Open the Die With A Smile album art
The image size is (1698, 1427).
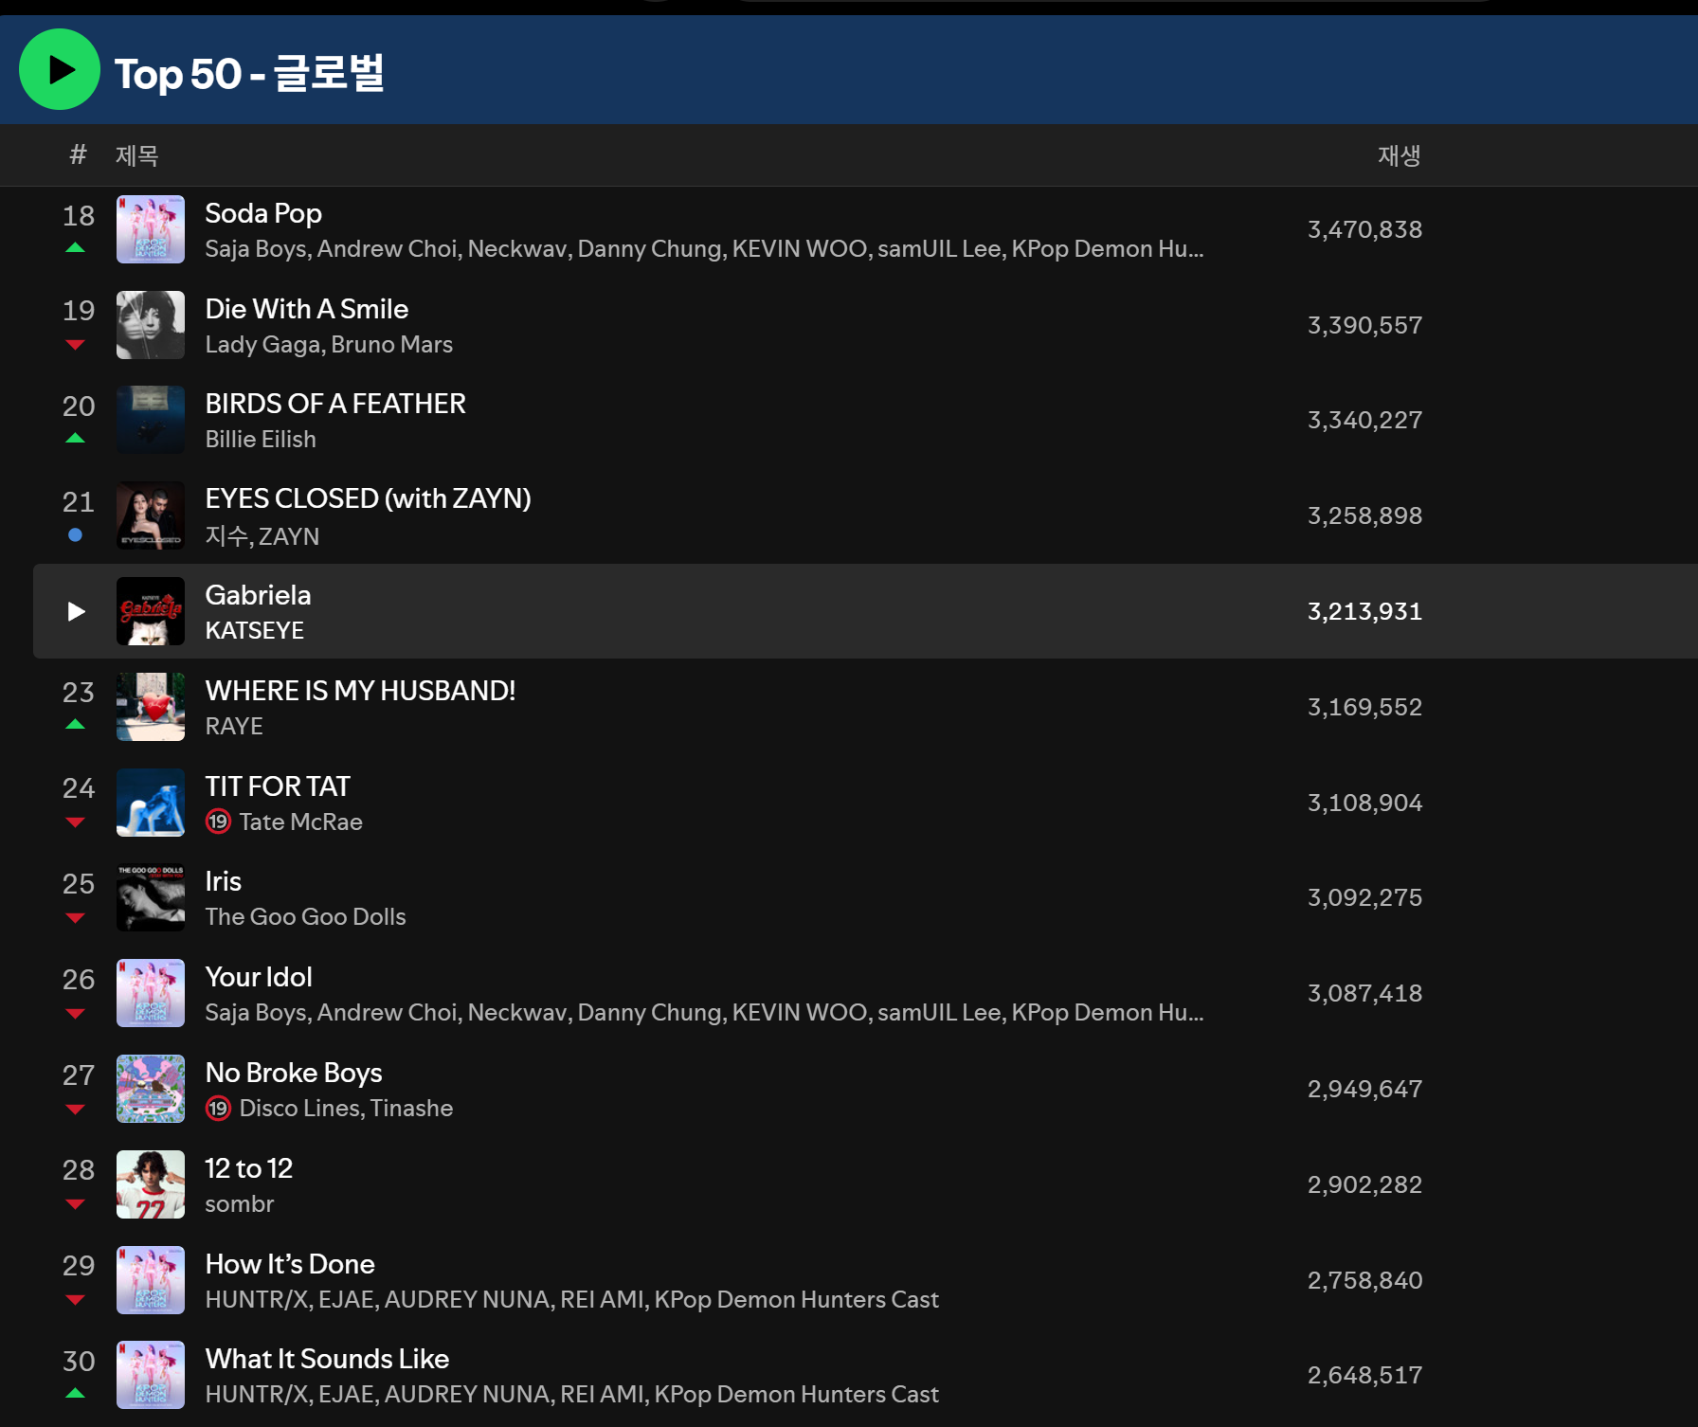click(x=151, y=325)
